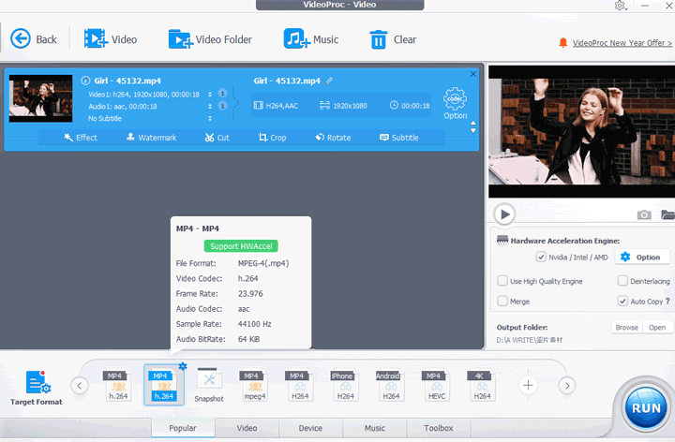
Task: Show info for Girl - 45132.mp4
Action: (x=85, y=81)
